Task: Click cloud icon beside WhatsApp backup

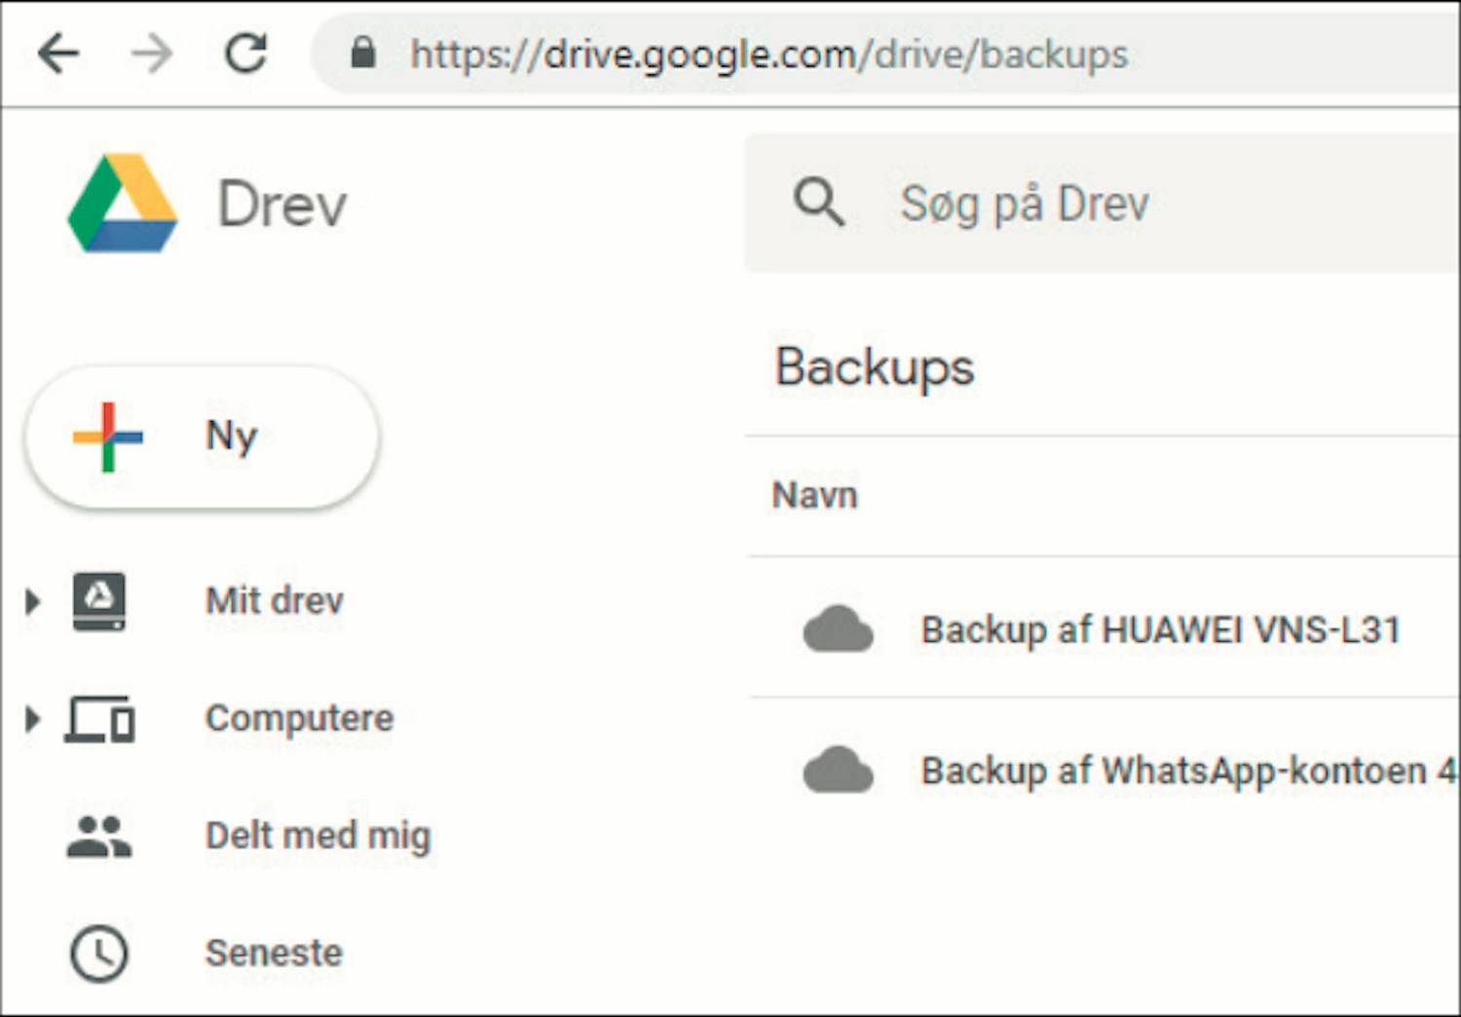Action: (838, 770)
